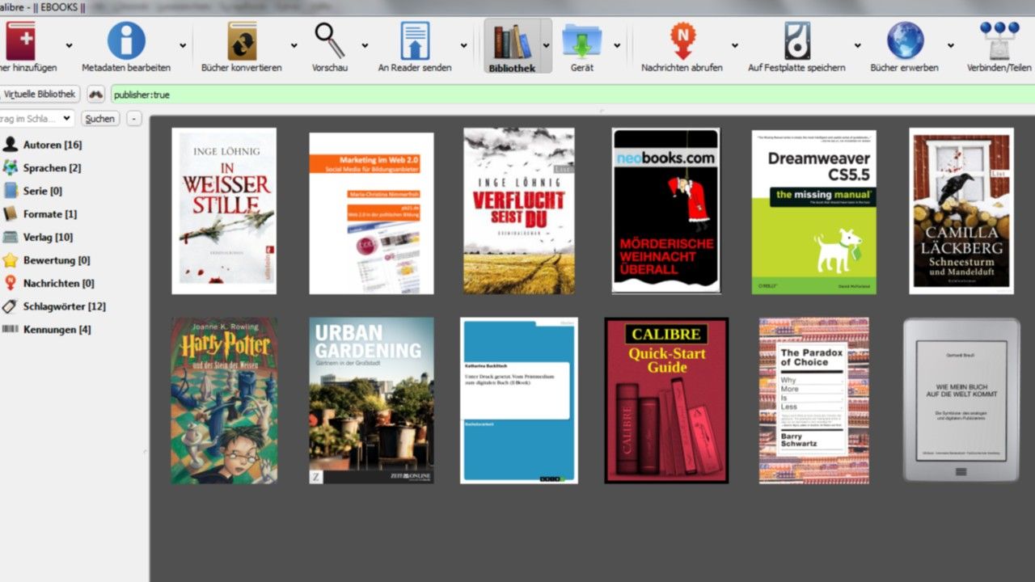This screenshot has width=1035, height=582.
Task: Select Verflucht seist du book cover
Action: pyautogui.click(x=519, y=211)
